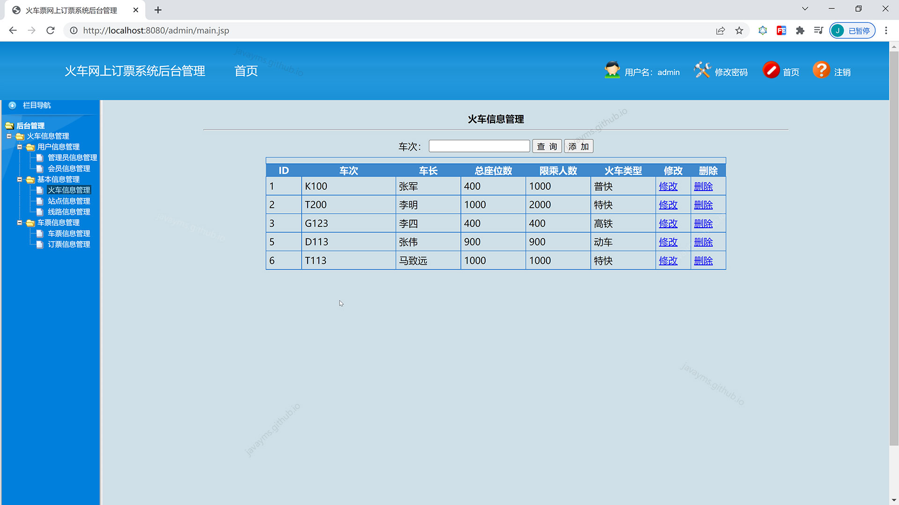The width and height of the screenshot is (899, 505).
Task: Click 删除 for train D113
Action: 703,242
